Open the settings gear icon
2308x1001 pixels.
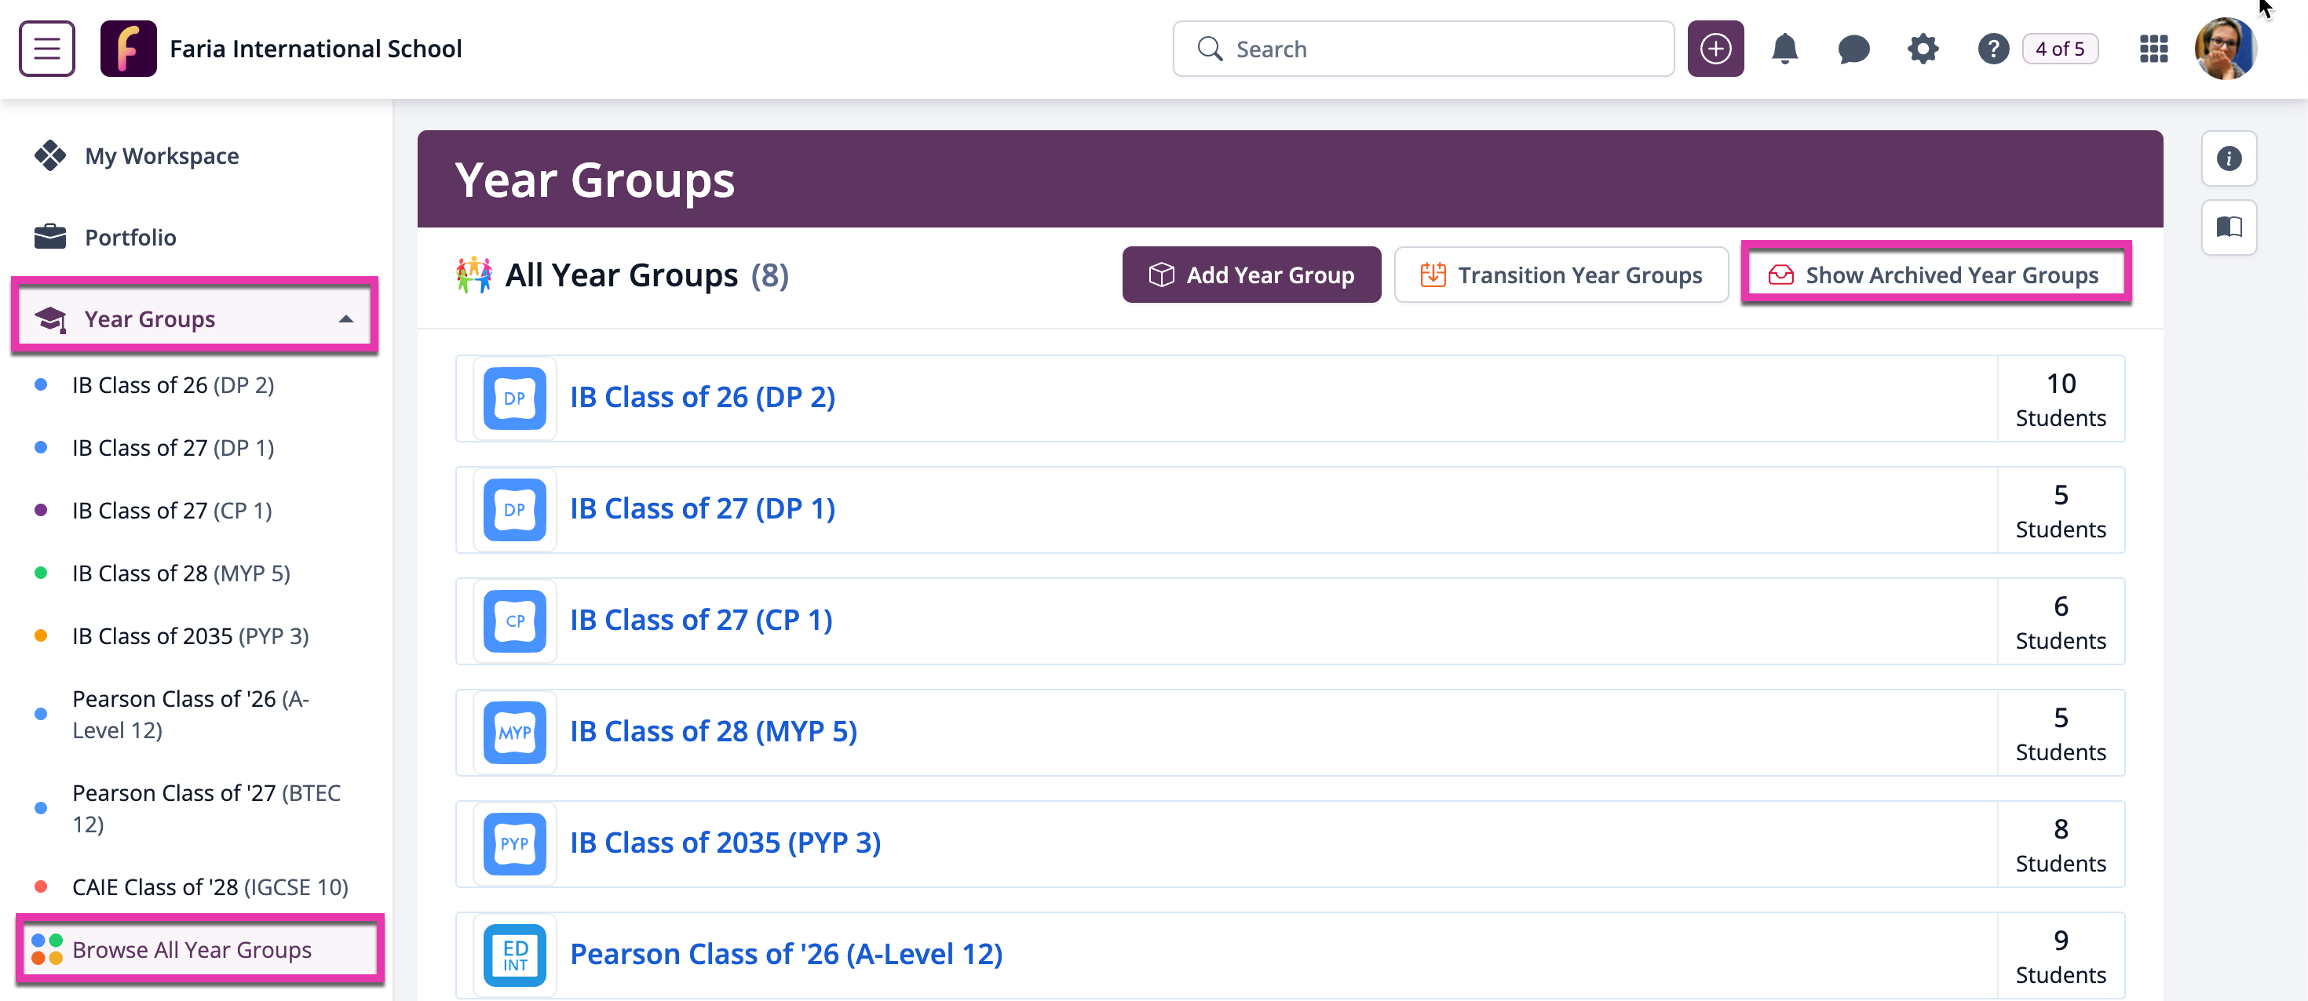pos(1922,49)
